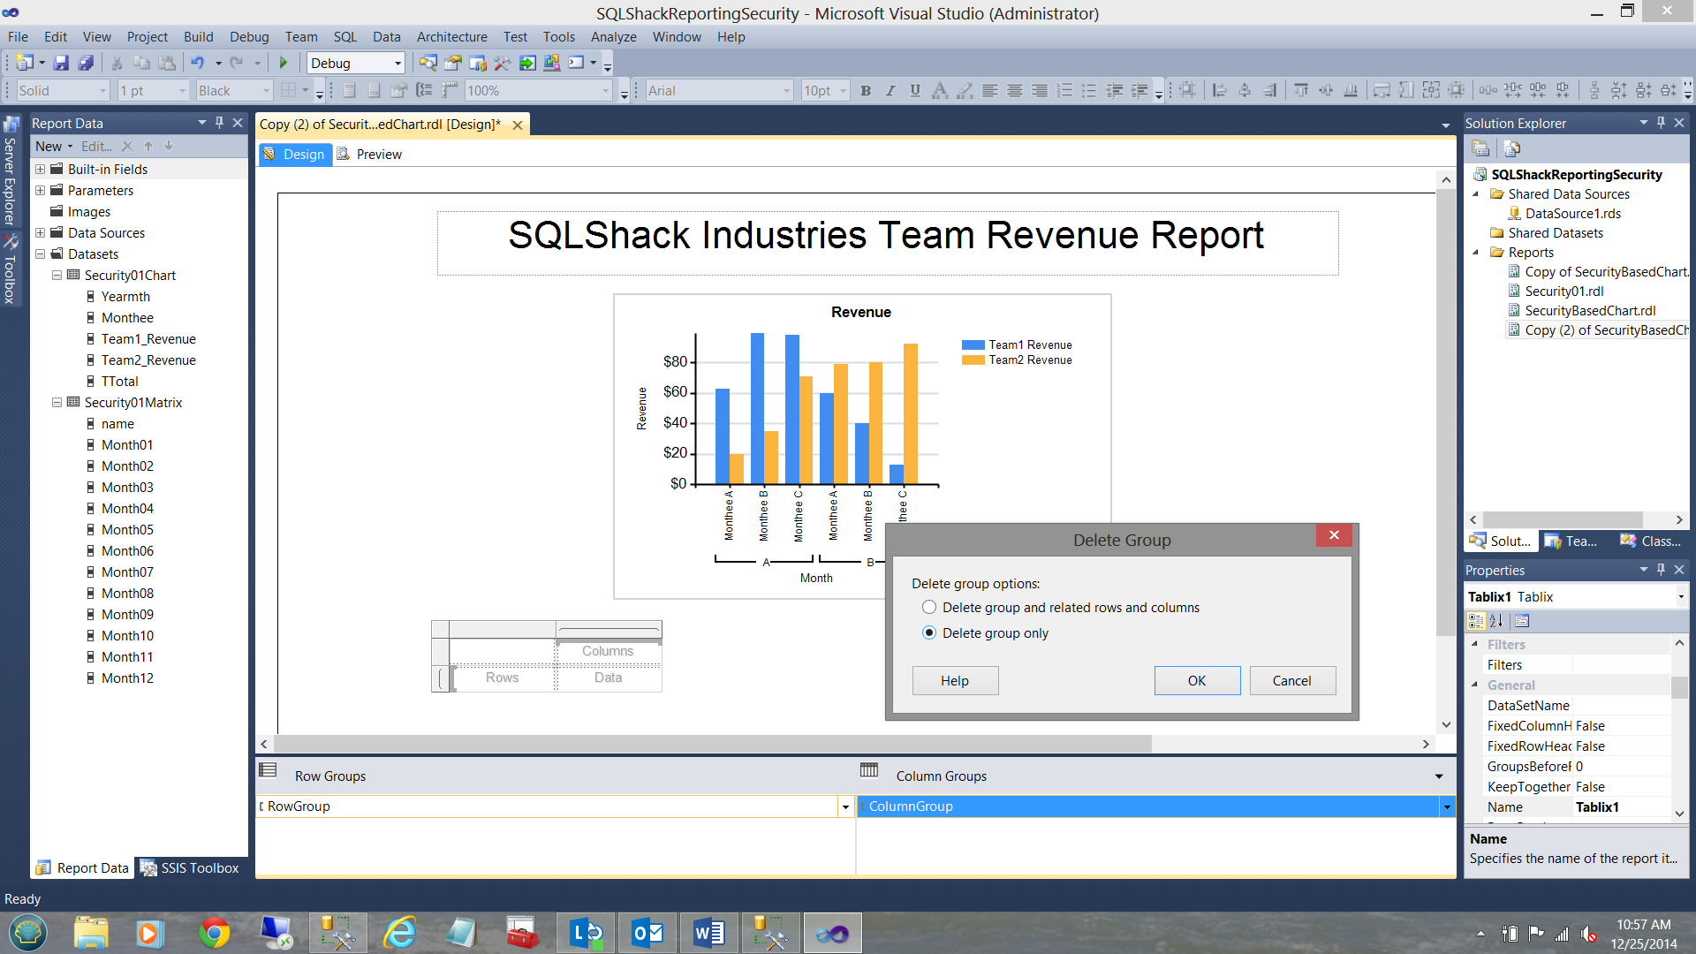This screenshot has width=1696, height=954.
Task: Click Cancel in Delete Group dialog
Action: coord(1291,681)
